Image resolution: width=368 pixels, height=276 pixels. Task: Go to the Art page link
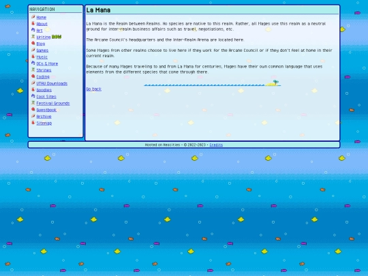[x=40, y=31]
